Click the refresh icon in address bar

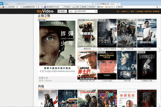click(x=96, y=4)
